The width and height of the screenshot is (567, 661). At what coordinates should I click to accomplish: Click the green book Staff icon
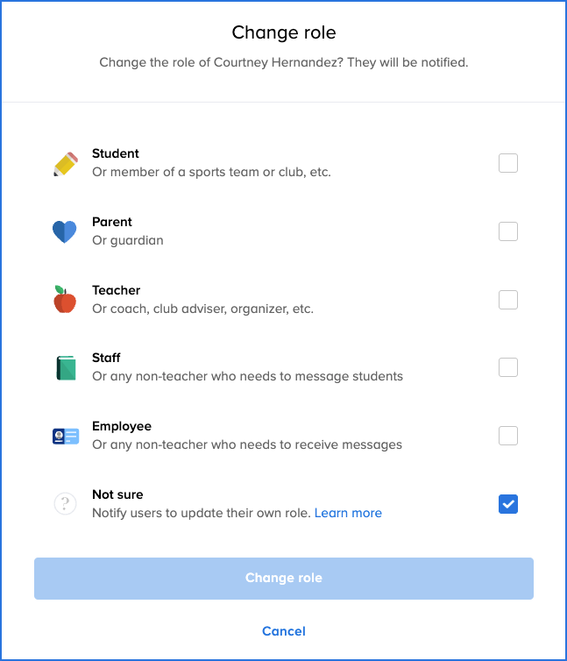click(x=65, y=367)
